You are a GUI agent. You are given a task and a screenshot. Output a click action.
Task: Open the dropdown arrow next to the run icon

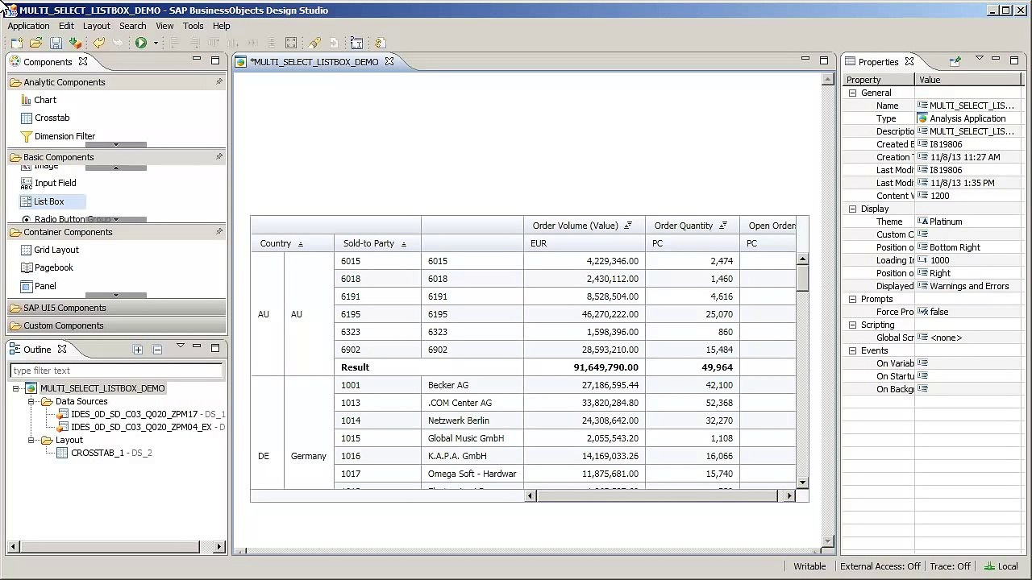[156, 43]
